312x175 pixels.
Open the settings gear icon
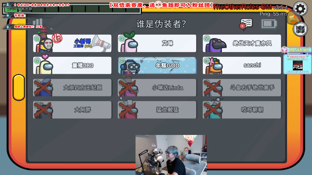300,9
